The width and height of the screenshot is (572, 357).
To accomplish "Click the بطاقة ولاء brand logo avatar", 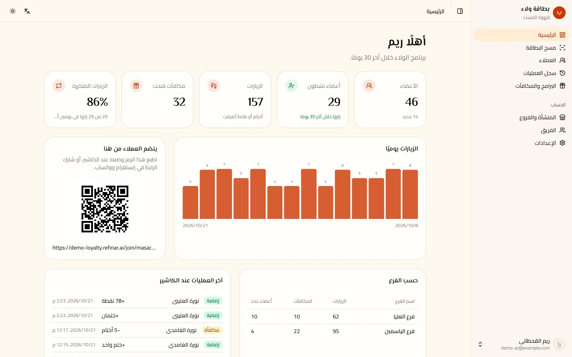I will tap(559, 12).
